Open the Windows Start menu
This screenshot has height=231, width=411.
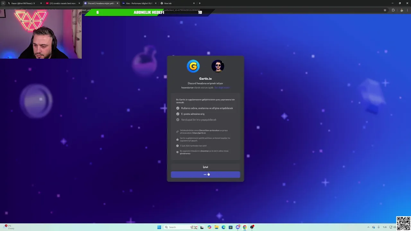pyautogui.click(x=159, y=227)
